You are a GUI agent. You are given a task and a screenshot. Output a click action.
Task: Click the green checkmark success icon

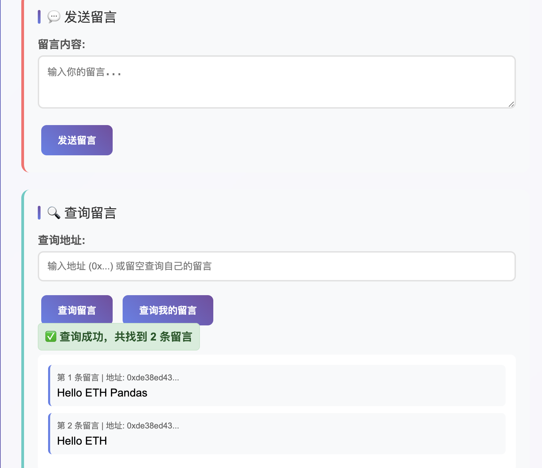click(51, 337)
